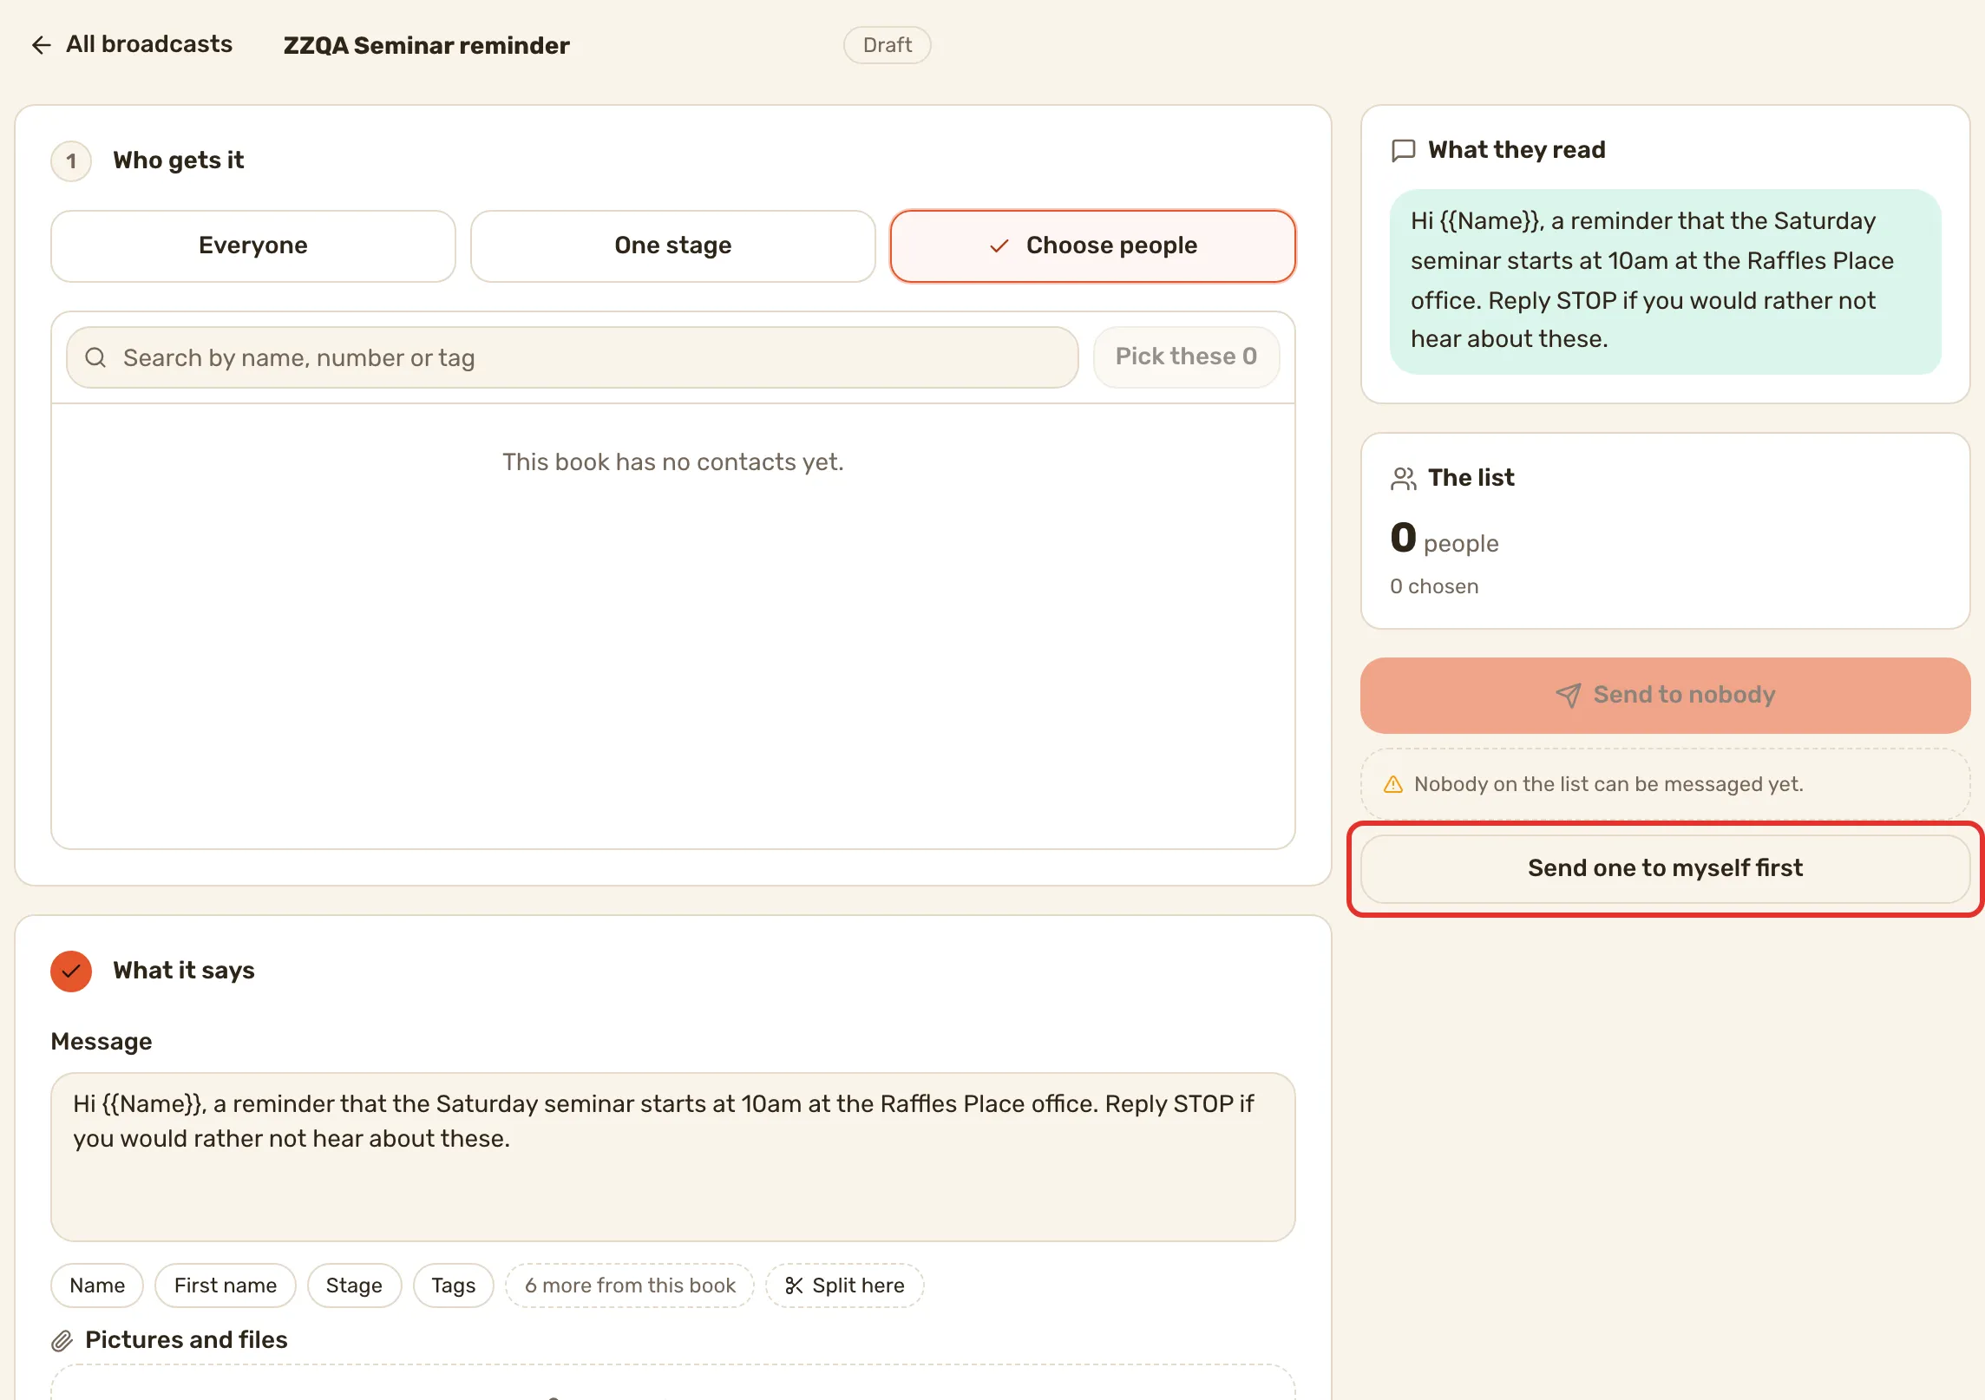Insert the Stage placeholder chip
The height and width of the screenshot is (1400, 1985).
[354, 1286]
